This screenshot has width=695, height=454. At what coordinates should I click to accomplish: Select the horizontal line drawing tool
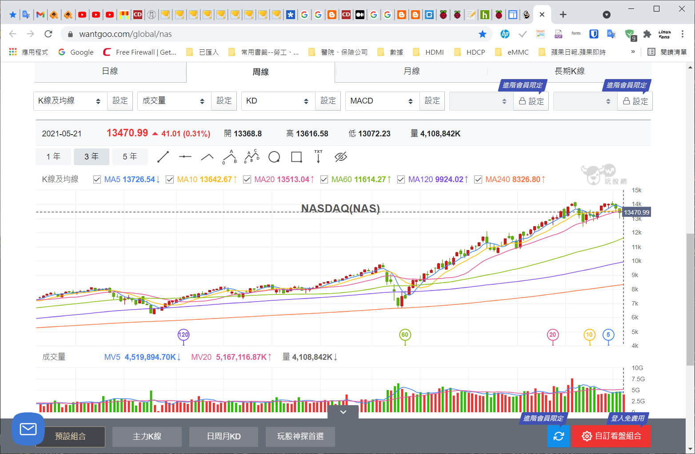(x=185, y=157)
